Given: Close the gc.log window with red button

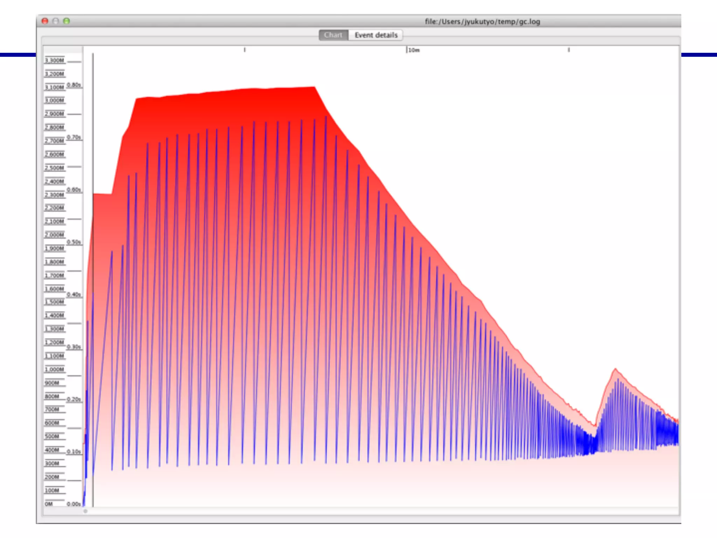Looking at the screenshot, I should (x=45, y=21).
